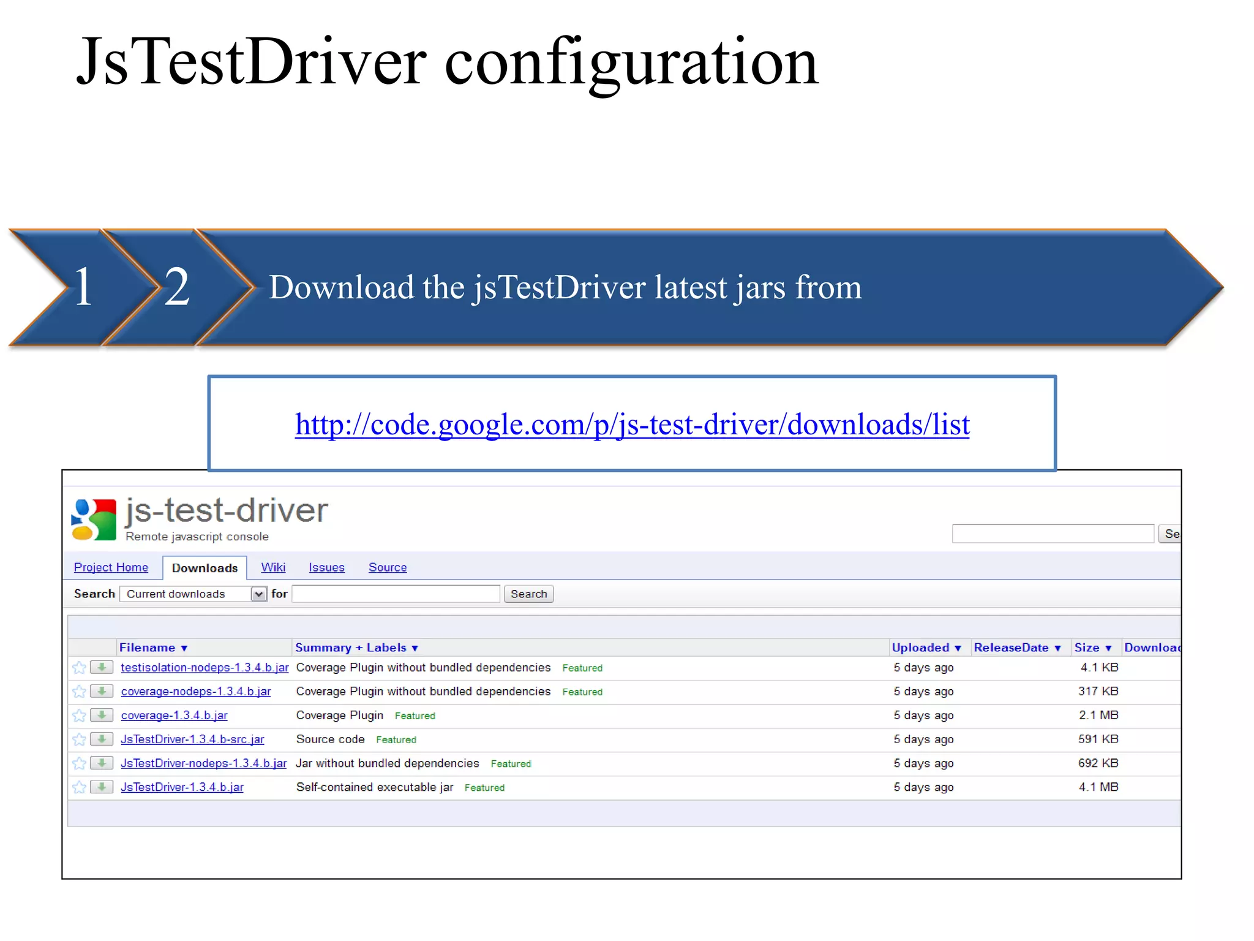Click Featured label on coverage-nodeps row
Image resolution: width=1254 pixels, height=941 pixels.
(x=582, y=692)
